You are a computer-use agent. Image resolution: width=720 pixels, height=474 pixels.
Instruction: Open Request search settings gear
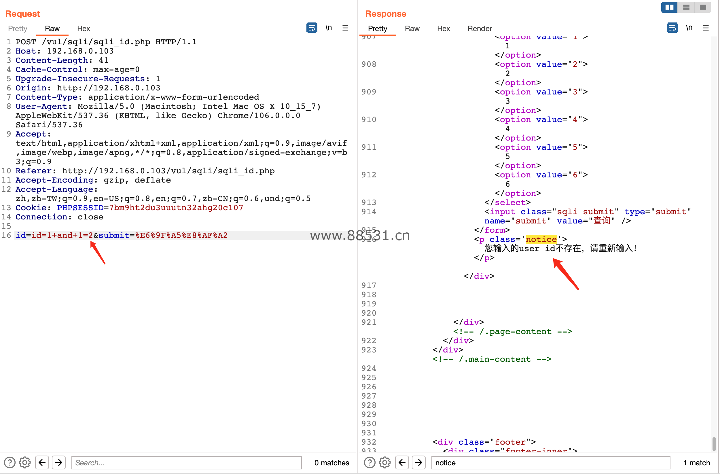point(25,462)
